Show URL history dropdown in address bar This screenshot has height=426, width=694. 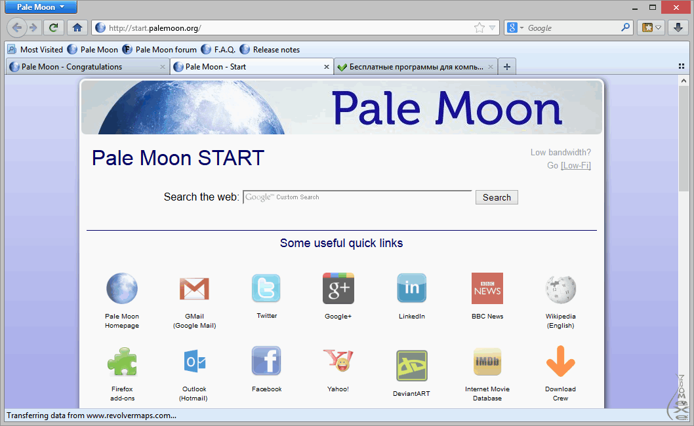[x=492, y=28]
